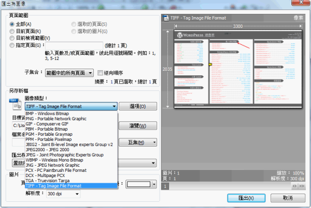The image size is (311, 208).
Task: Close the export dialog window
Action: [x=301, y=2]
